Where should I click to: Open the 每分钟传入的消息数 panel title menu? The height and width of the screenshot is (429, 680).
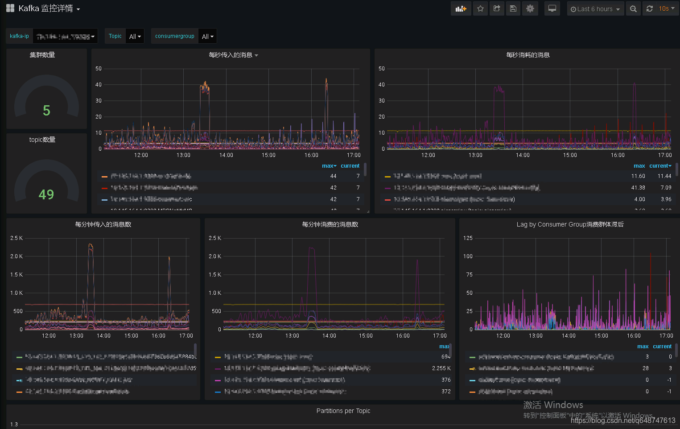103,224
